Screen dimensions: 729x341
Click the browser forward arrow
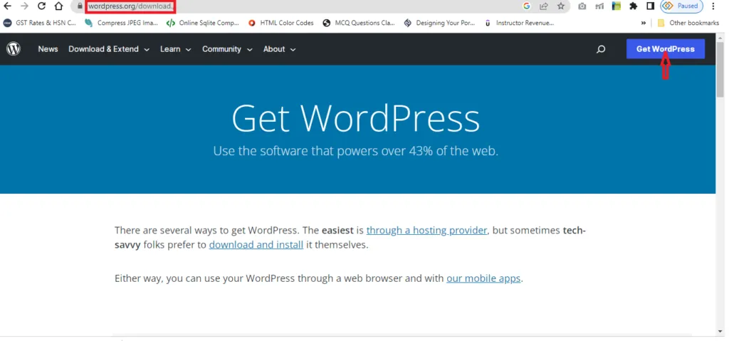point(25,6)
